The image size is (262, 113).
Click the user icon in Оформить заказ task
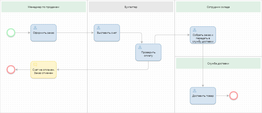(x=35, y=28)
